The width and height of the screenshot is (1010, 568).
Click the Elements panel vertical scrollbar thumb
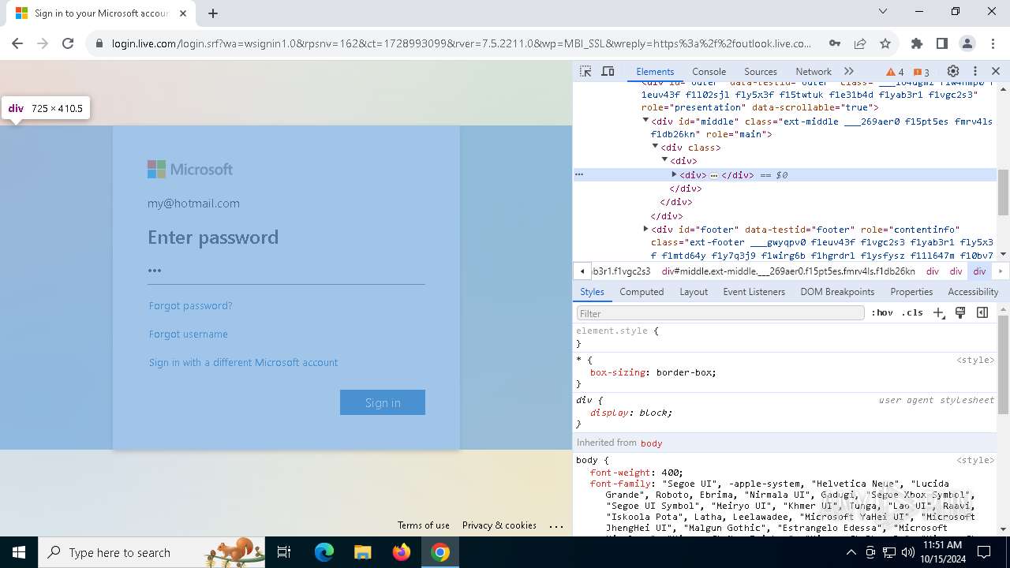pos(1003,192)
